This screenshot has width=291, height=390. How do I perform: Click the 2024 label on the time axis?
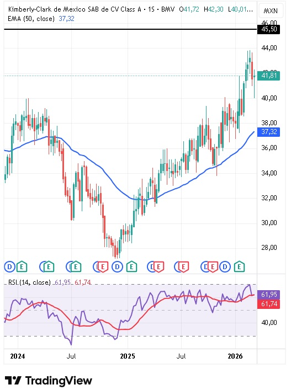coord(18,356)
